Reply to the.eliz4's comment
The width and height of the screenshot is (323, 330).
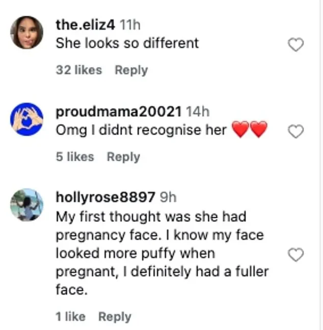[x=131, y=70]
